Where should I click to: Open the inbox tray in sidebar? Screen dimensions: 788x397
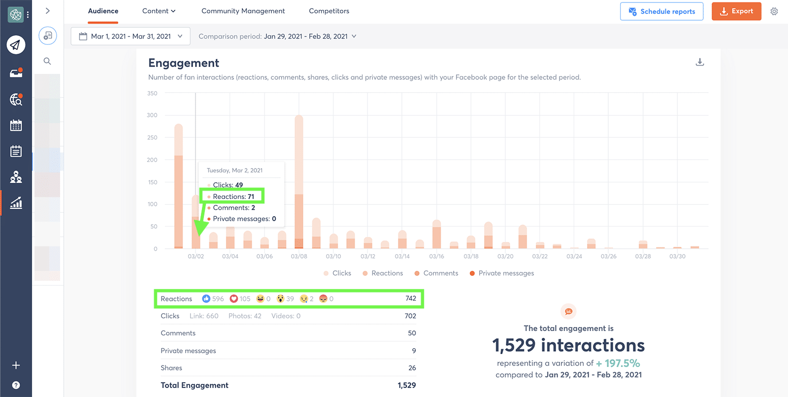(16, 73)
